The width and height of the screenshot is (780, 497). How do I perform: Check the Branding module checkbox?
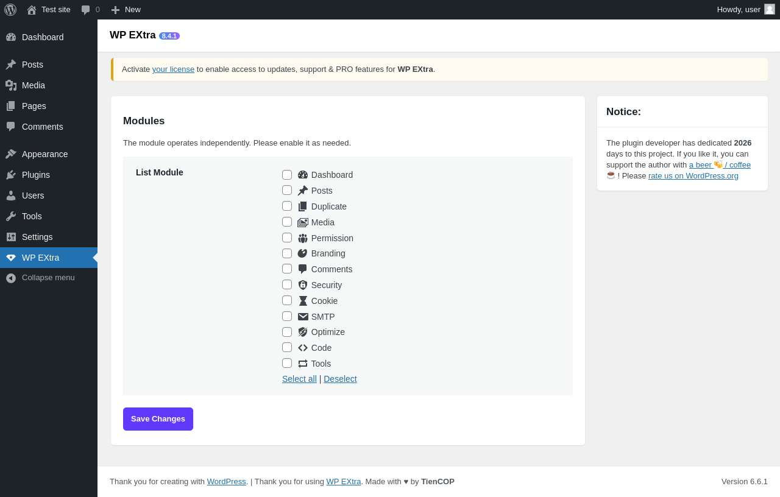pyautogui.click(x=287, y=253)
